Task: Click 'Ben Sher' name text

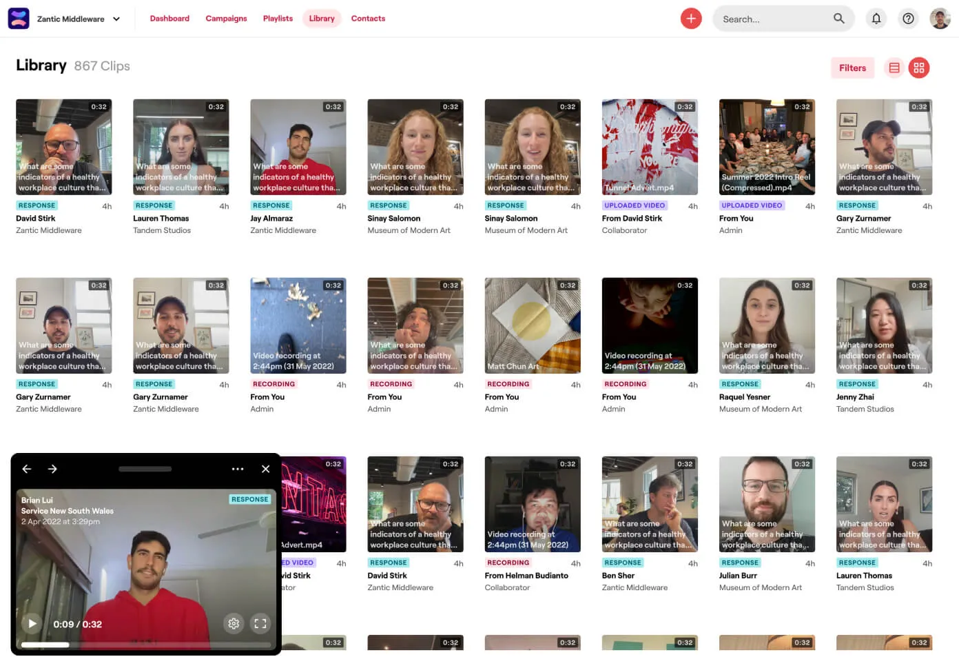Action: point(618,576)
